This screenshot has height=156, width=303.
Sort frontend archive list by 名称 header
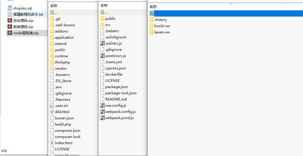pos(104,6)
